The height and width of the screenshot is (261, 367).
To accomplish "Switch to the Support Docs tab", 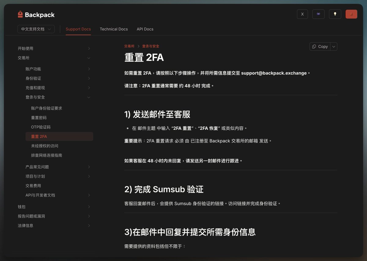I will [78, 29].
